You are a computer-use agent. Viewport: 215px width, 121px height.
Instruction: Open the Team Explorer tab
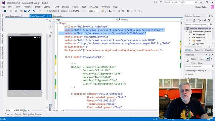(x=199, y=50)
